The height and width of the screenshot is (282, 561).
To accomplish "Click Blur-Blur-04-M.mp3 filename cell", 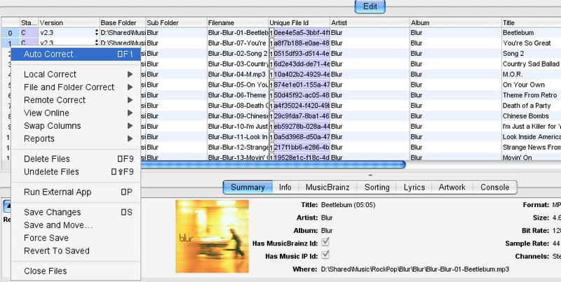I will pos(238,75).
